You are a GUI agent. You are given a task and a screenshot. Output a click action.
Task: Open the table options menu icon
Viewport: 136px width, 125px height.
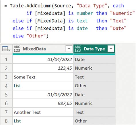coord(6,49)
